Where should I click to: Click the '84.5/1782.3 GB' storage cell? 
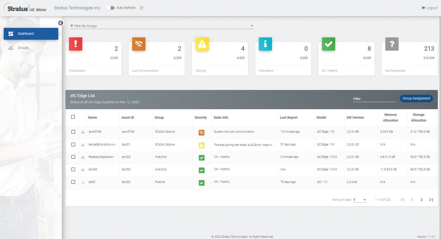(420, 169)
